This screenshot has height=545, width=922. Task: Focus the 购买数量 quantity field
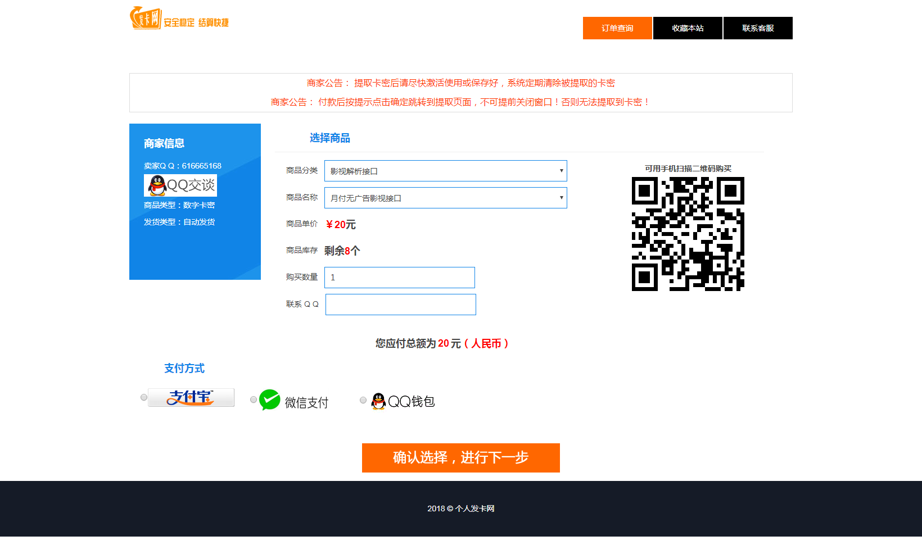[x=400, y=278]
